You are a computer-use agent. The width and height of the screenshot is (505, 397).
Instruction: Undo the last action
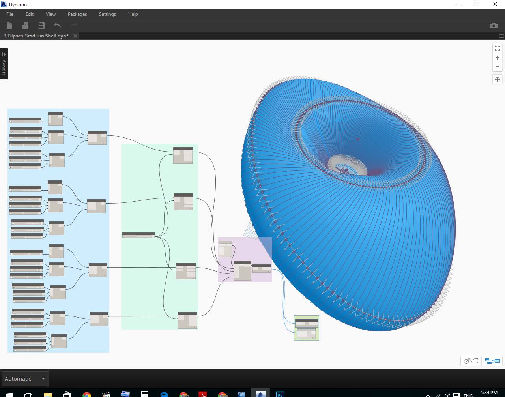tap(57, 25)
